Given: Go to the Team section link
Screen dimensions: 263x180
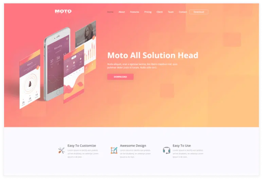Looking at the screenshot, I should [x=171, y=12].
